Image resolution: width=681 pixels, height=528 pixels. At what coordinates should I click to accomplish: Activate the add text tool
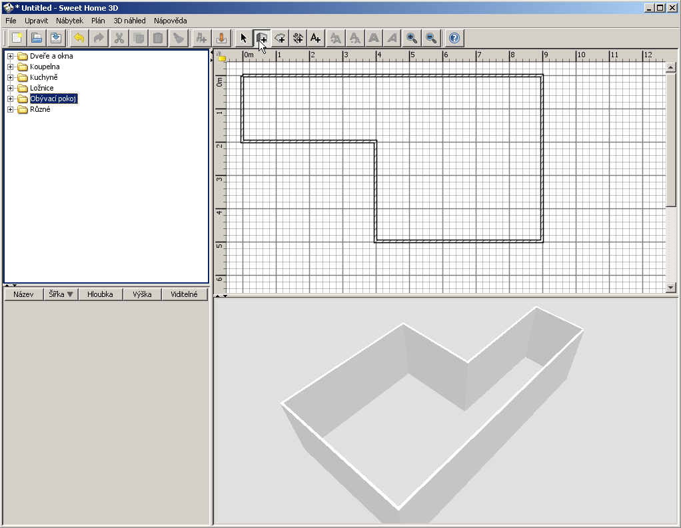(316, 38)
